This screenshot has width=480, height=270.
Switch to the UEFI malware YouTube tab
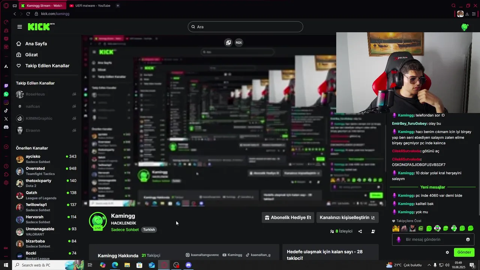tap(90, 6)
